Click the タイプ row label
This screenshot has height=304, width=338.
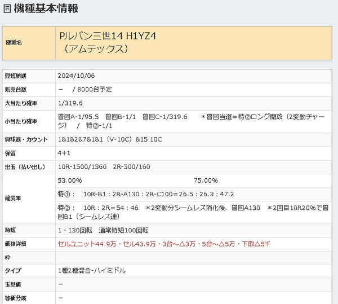pos(13,271)
